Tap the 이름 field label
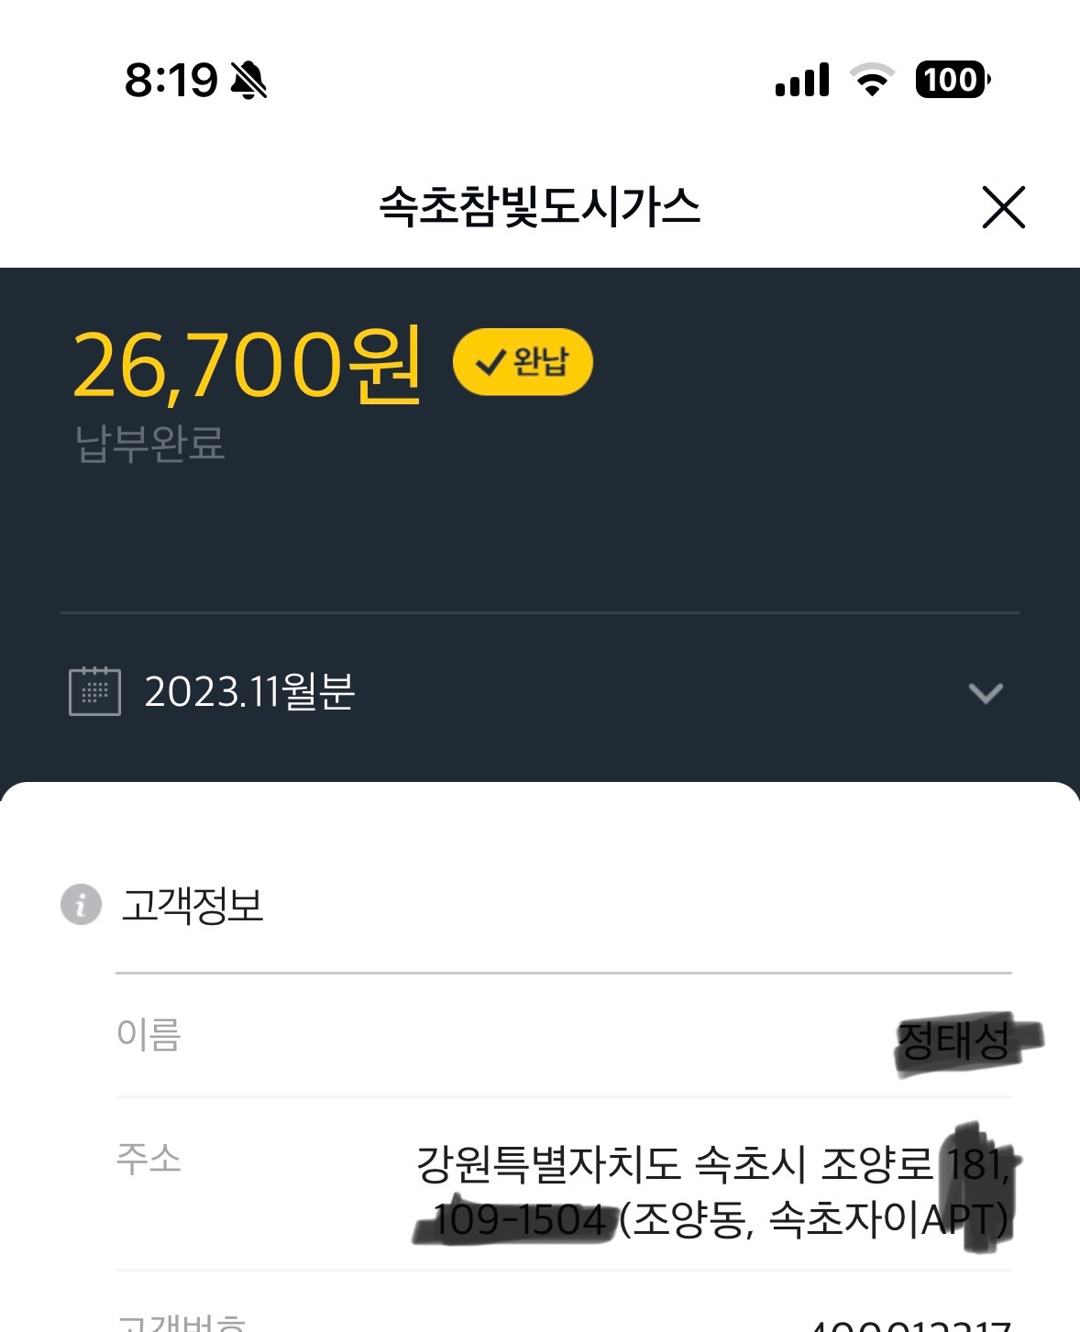This screenshot has width=1080, height=1332. pos(149,1035)
